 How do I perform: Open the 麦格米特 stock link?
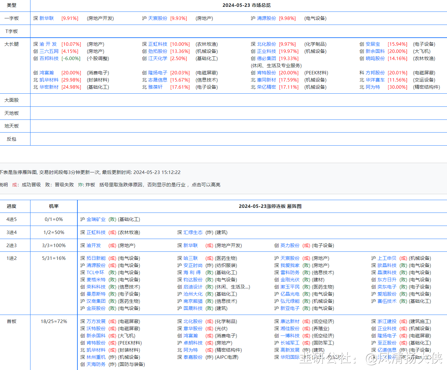pyautogui.click(x=96, y=280)
